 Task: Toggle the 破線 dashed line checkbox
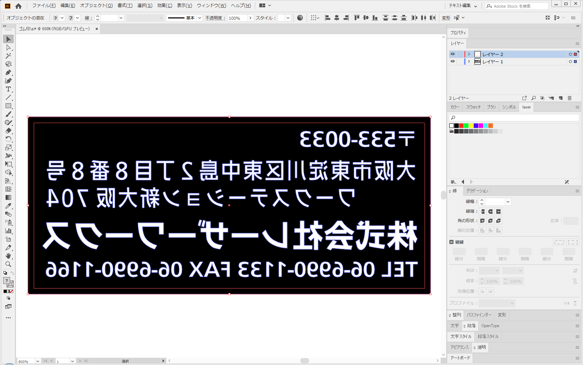coord(451,242)
